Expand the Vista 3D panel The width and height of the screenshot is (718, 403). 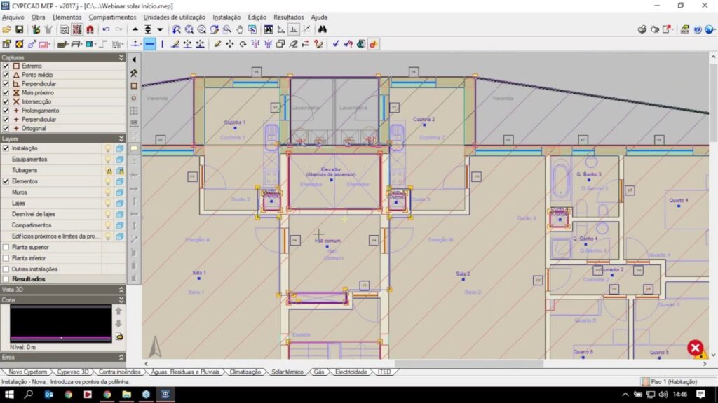121,289
